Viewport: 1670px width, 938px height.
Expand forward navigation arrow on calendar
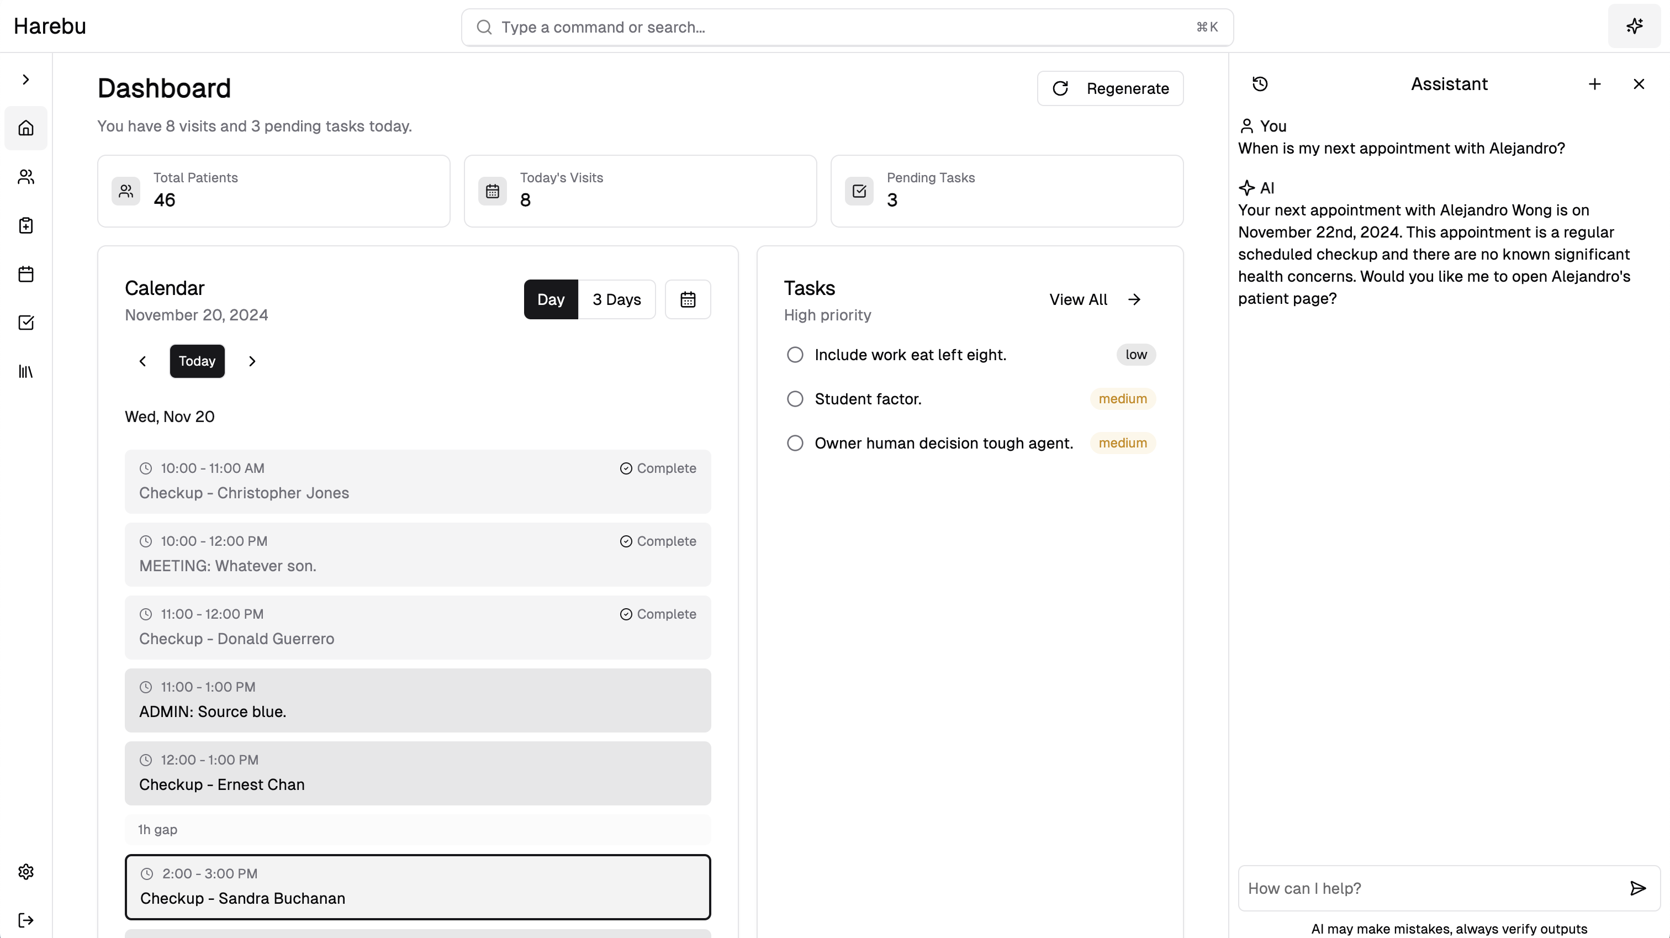pos(252,361)
